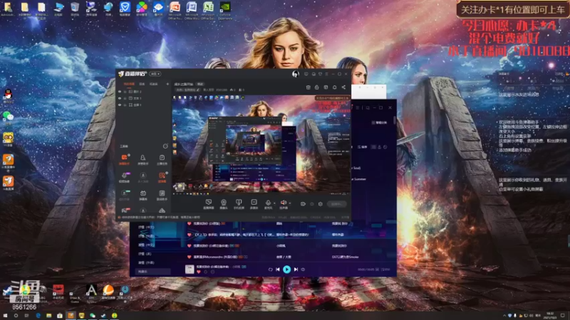Open streaming settings gear icon

coord(320,204)
